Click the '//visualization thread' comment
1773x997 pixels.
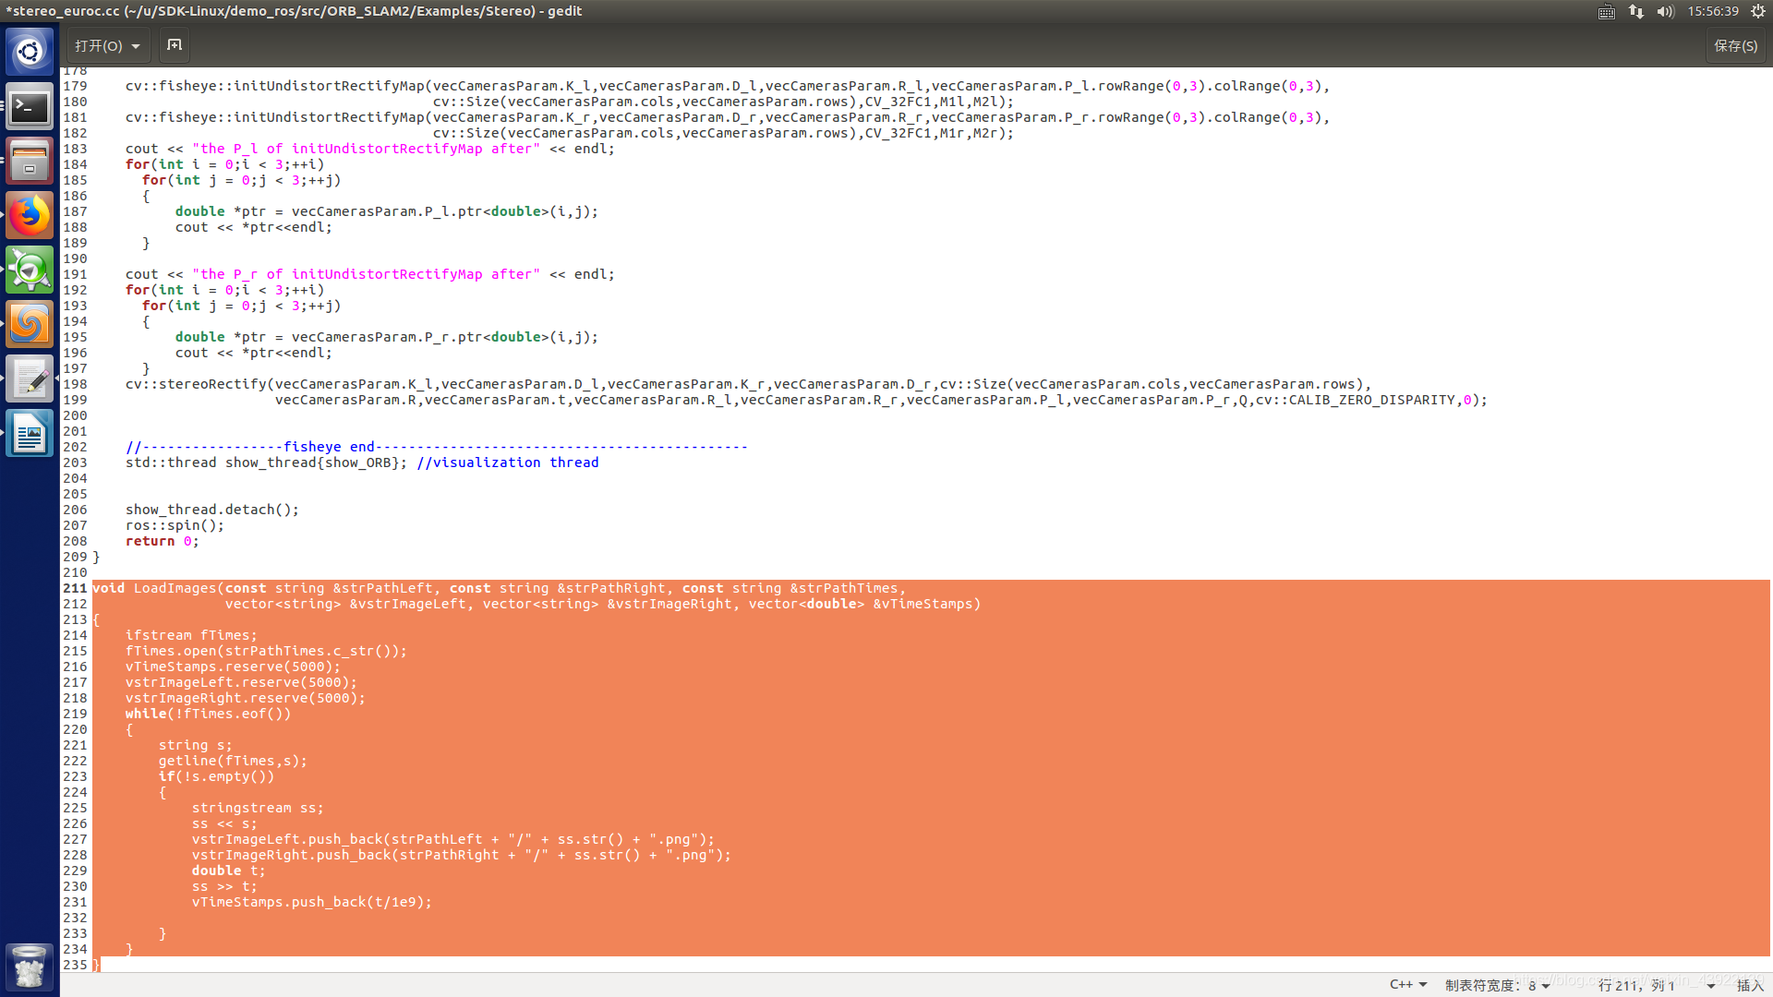point(508,462)
